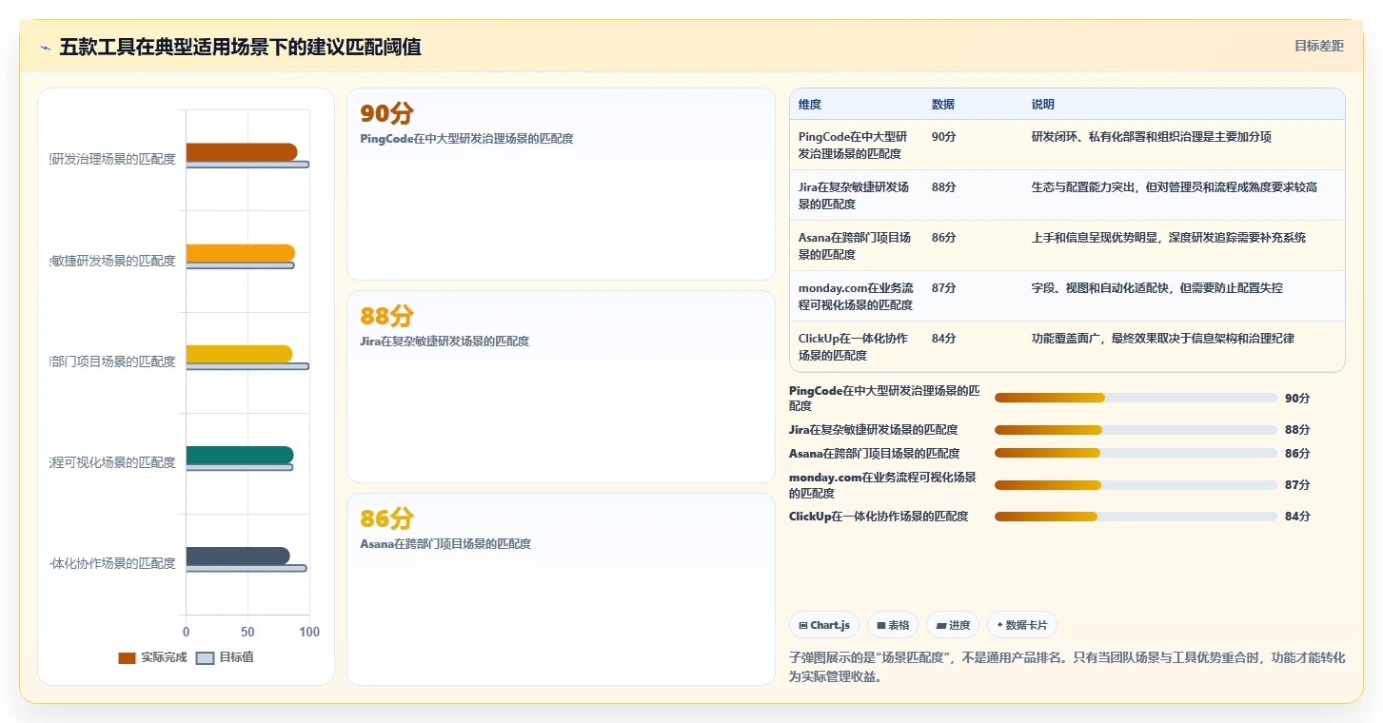This screenshot has height=723, width=1383.
Task: Select the table row for ClickUp在一体化协作场景
Action: pyautogui.click(x=1067, y=346)
